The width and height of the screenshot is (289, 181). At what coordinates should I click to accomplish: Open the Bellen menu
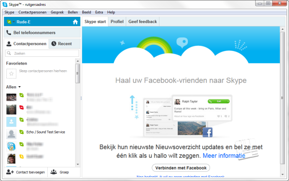pyautogui.click(x=73, y=12)
